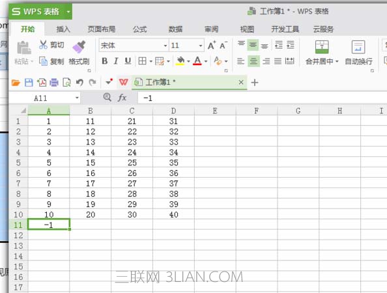Select column A header
Viewport: 387px width, 293px height.
pyautogui.click(x=49, y=111)
